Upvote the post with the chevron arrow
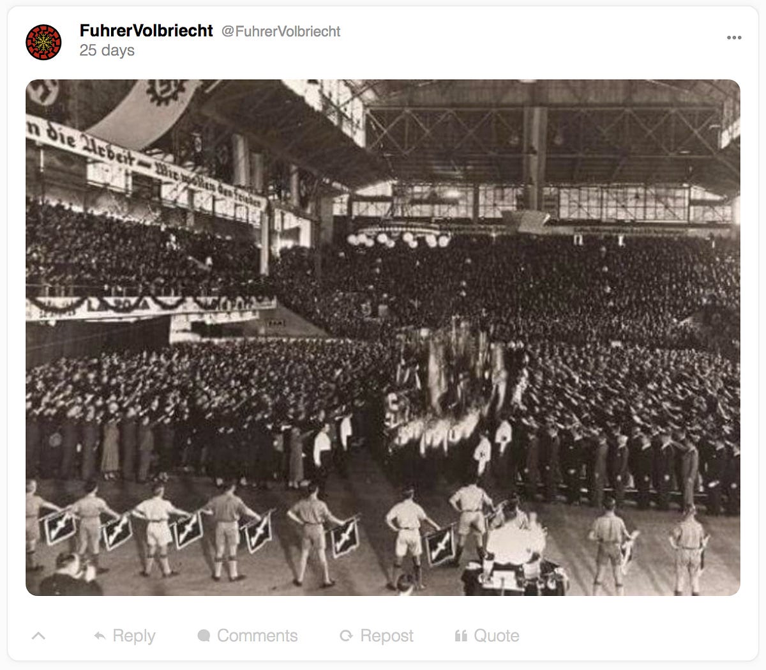 pyautogui.click(x=38, y=636)
